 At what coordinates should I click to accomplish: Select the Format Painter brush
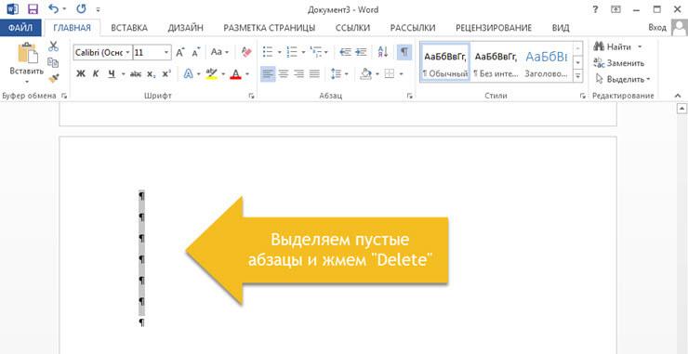point(54,79)
